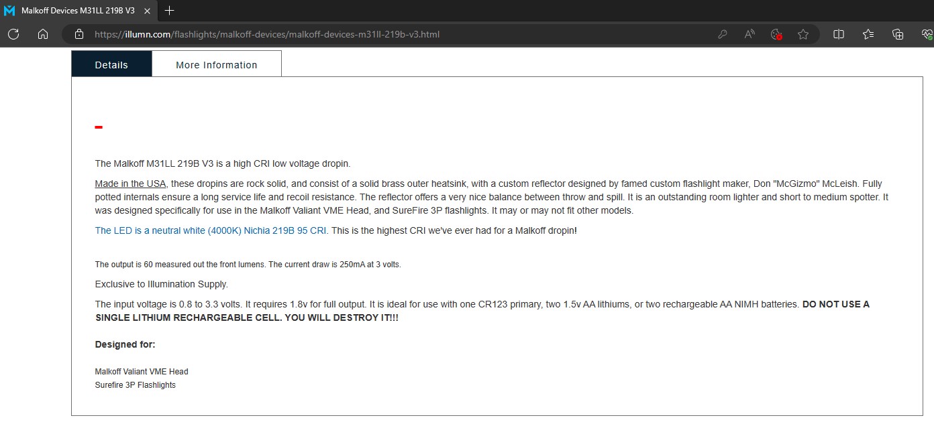This screenshot has width=934, height=426.
Task: Follow the 'Made in the USA' link
Action: pyautogui.click(x=131, y=184)
